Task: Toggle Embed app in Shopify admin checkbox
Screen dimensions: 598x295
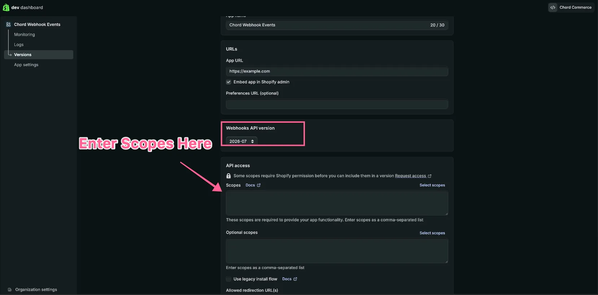Action: [x=228, y=82]
